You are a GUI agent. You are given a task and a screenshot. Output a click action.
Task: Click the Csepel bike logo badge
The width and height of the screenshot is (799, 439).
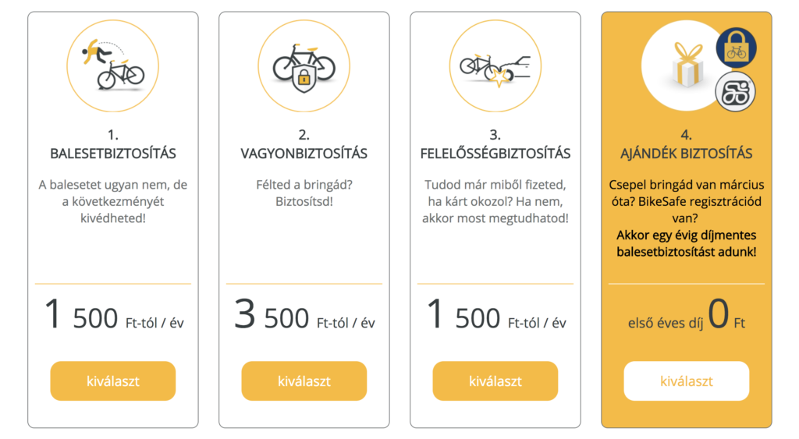(x=735, y=91)
